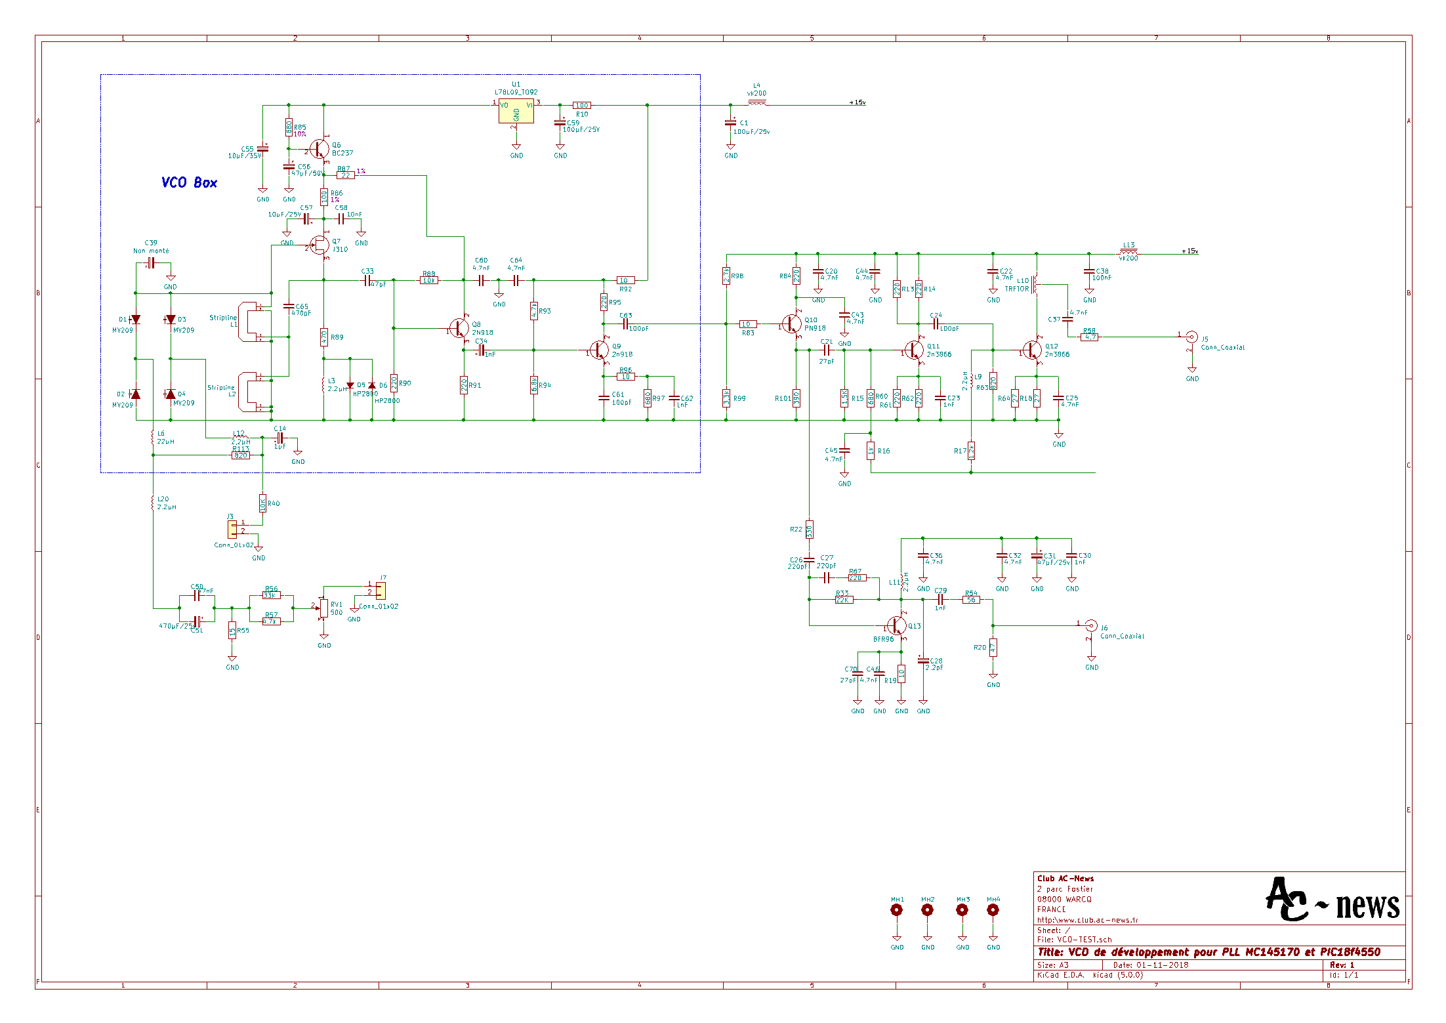Click the Q6 BC237 transistor symbol
Image resolution: width=1446 pixels, height=1023 pixels.
[x=320, y=149]
